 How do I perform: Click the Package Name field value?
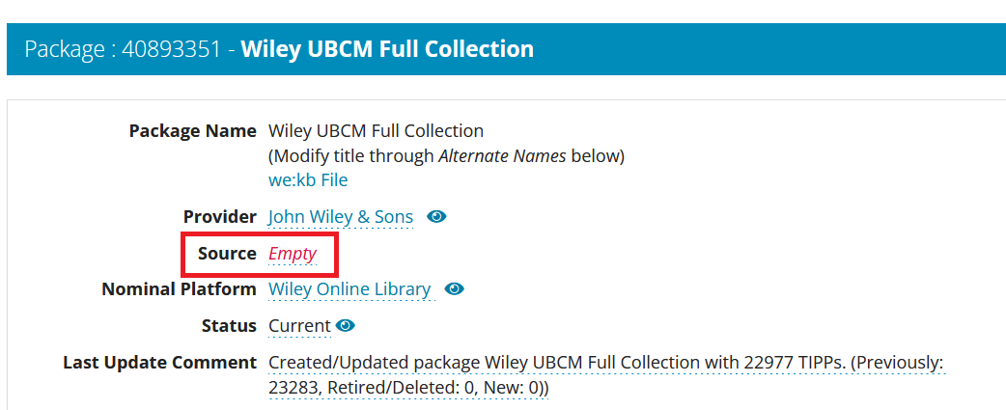pos(376,130)
